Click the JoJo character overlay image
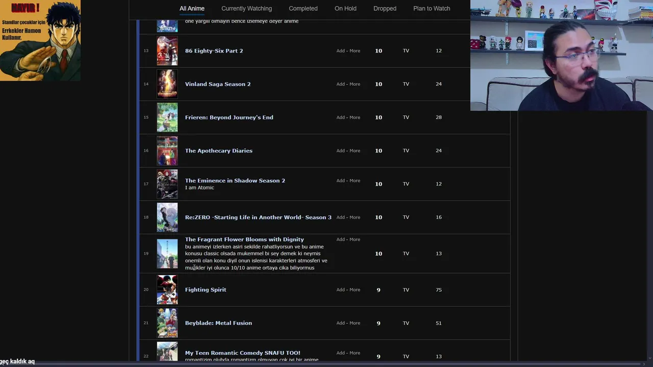 pos(40,40)
